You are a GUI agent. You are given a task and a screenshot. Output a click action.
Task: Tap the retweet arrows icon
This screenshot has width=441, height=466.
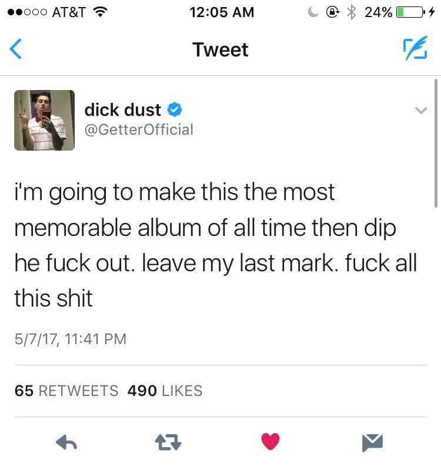168,442
